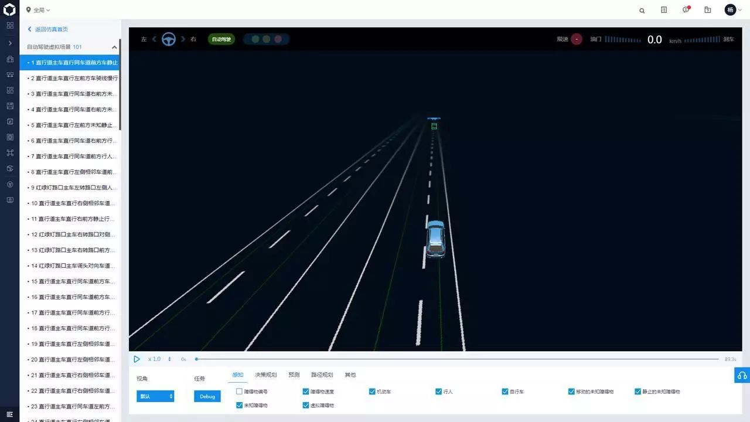
Task: Select scenario 12 红绿灯路口主车右转路口对侧
Action: tap(70, 234)
